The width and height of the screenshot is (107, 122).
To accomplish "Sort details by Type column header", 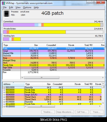I will click(33, 84).
